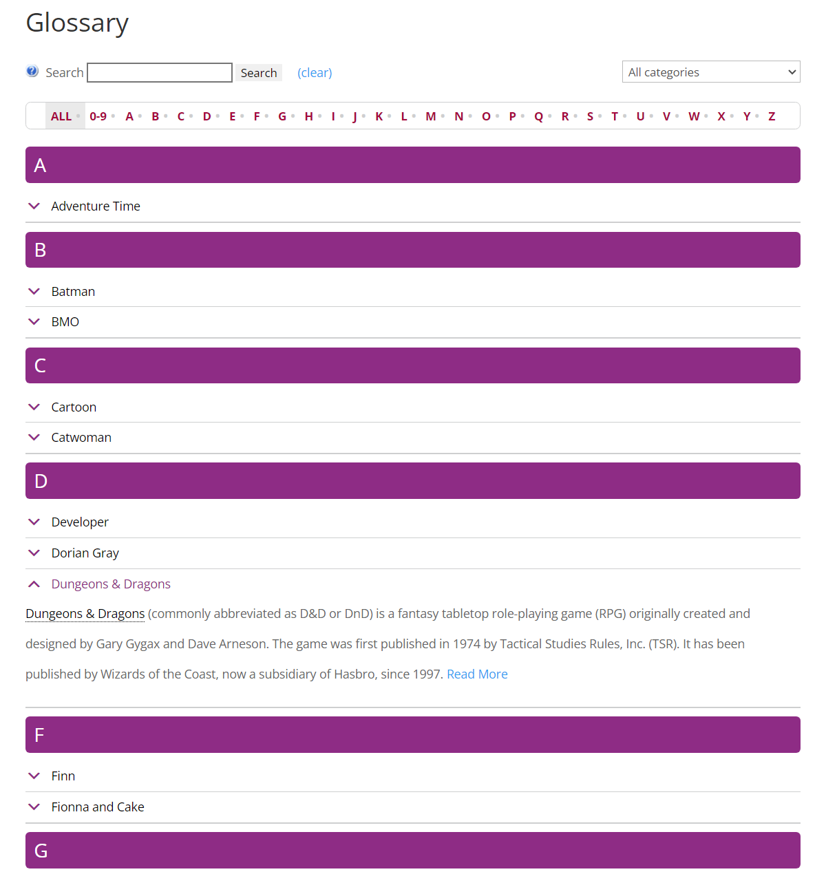Filter glossary by letter K
The height and width of the screenshot is (874, 826).
click(x=379, y=116)
